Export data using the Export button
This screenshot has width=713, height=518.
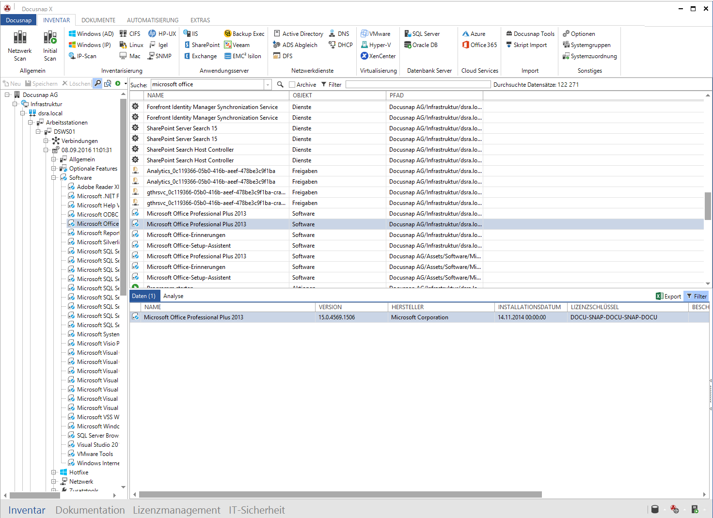668,296
